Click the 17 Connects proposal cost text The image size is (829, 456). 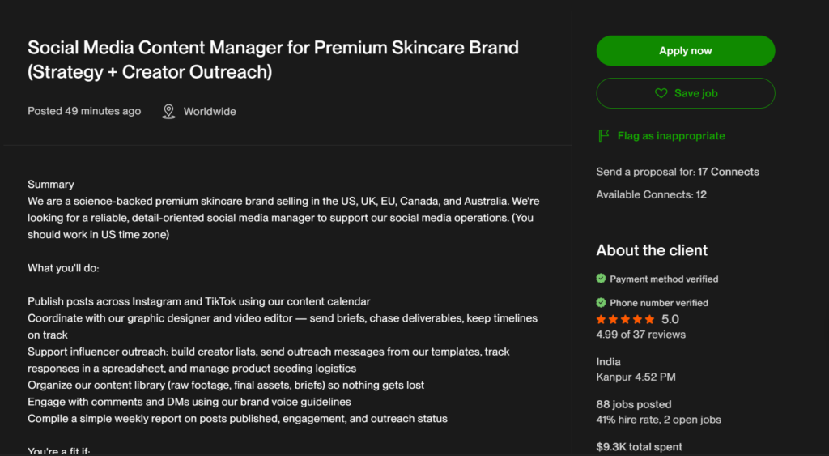(x=729, y=172)
